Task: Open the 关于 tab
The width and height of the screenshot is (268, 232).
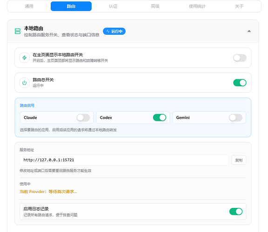Action: (239, 6)
